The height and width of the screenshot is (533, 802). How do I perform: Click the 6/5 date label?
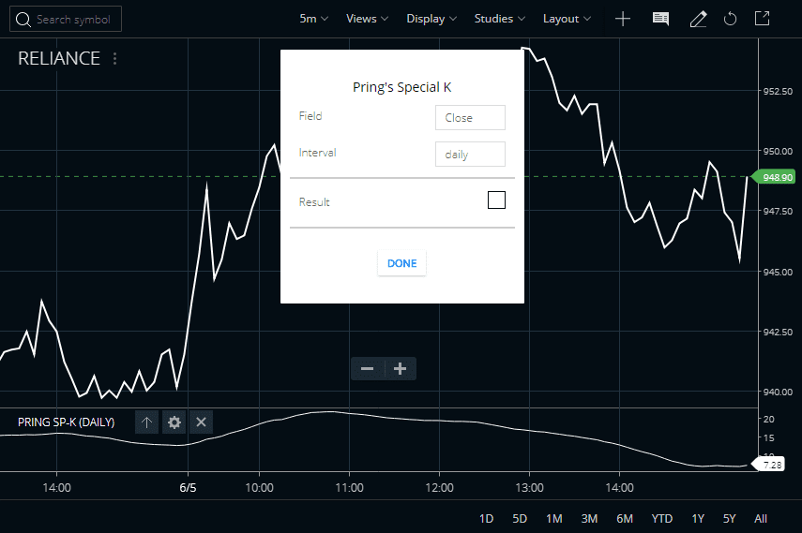[x=188, y=488]
